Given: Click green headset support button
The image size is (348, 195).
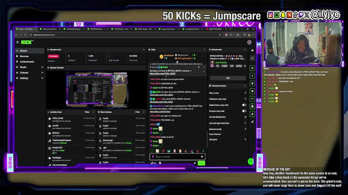Looking at the screenshot, I should pyautogui.click(x=251, y=162).
